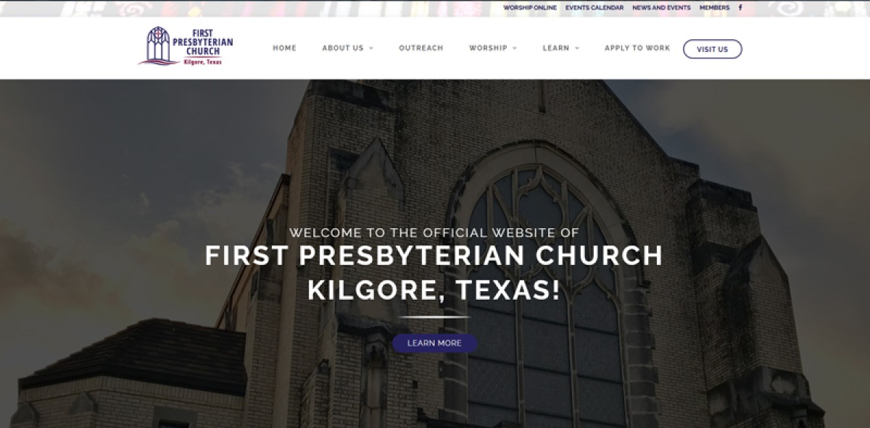Open the Events Calendar link
The width and height of the screenshot is (870, 428).
point(594,8)
